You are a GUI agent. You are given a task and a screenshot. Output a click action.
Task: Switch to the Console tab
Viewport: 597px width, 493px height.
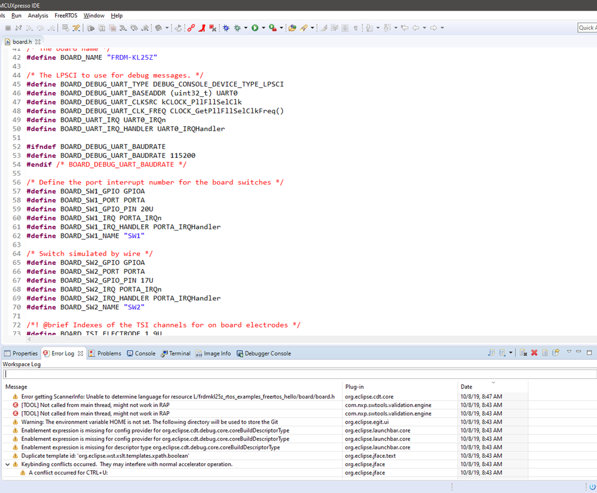tap(141, 353)
